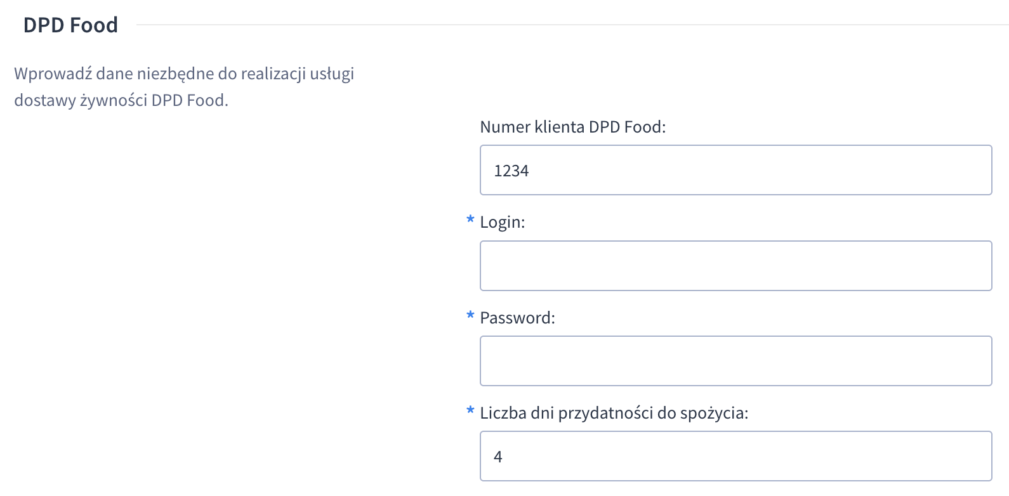This screenshot has width=1009, height=496.
Task: Click the "Login:" field label
Action: coord(503,223)
